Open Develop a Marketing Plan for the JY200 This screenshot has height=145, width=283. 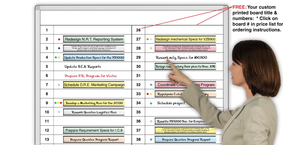coord(94,103)
